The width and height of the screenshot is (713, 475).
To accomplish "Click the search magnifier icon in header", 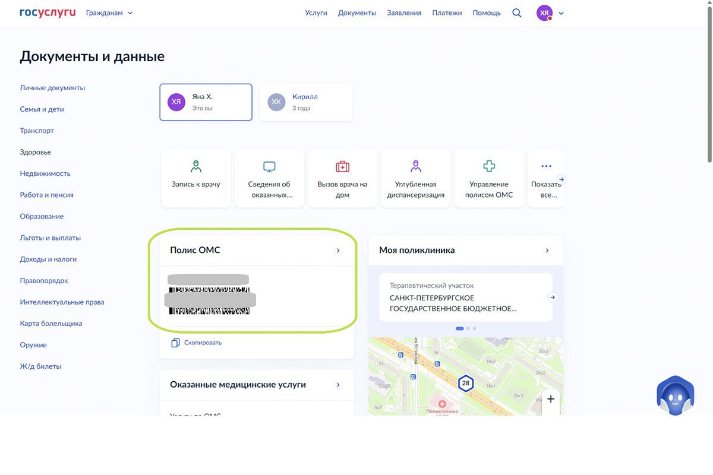I will point(517,13).
